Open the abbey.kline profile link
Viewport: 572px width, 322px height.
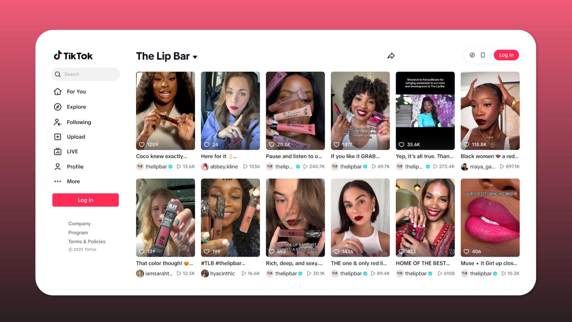coord(224,167)
